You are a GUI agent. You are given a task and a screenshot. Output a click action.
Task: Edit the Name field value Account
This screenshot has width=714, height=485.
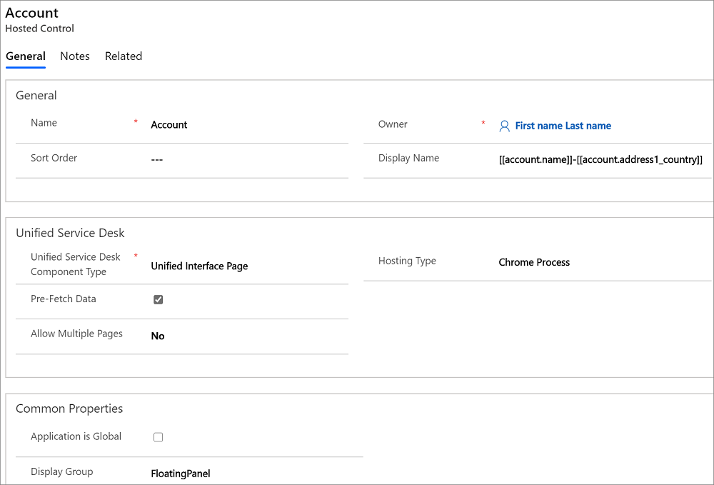[169, 125]
